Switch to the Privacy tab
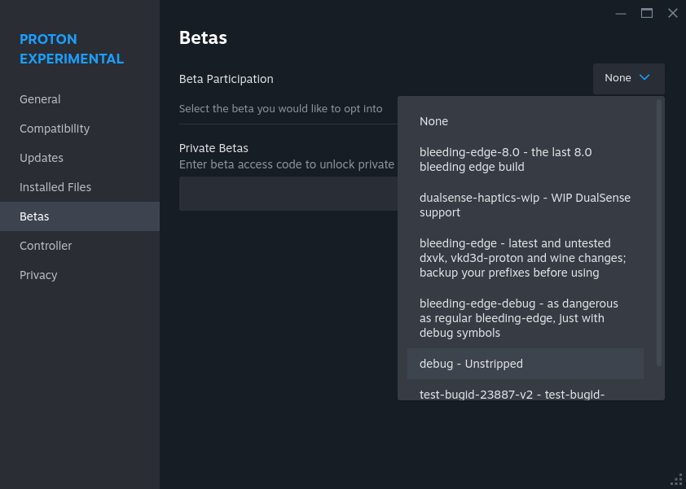686x489 pixels. [x=38, y=275]
